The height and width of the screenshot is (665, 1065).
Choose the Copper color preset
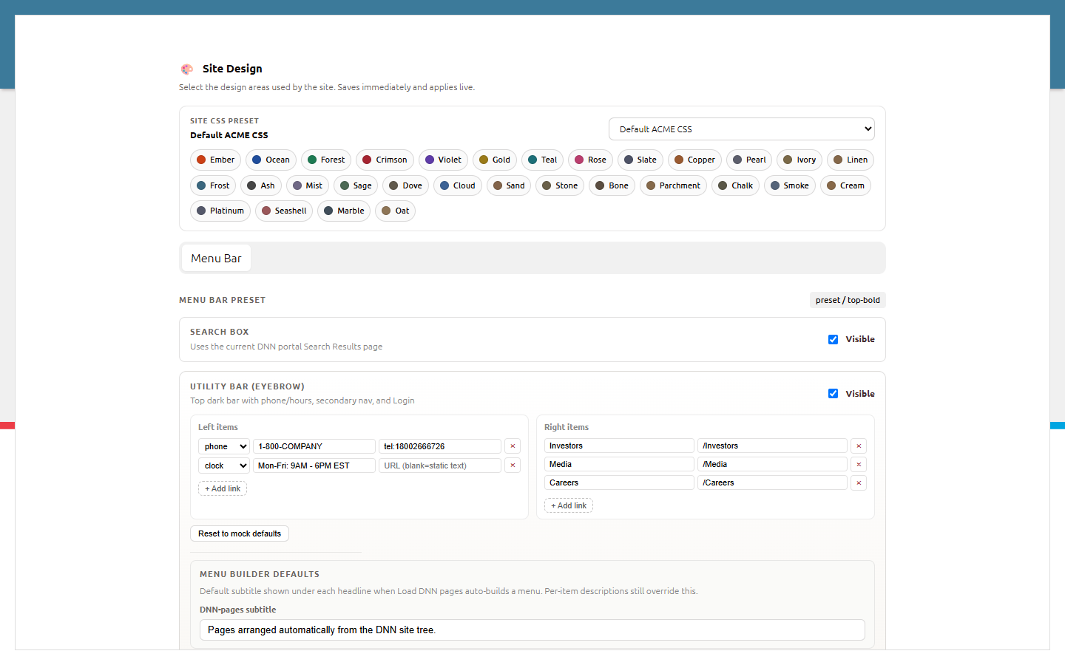[x=694, y=160]
